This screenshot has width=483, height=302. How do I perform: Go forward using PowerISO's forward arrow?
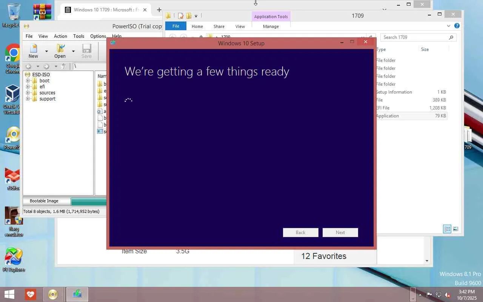click(46, 66)
